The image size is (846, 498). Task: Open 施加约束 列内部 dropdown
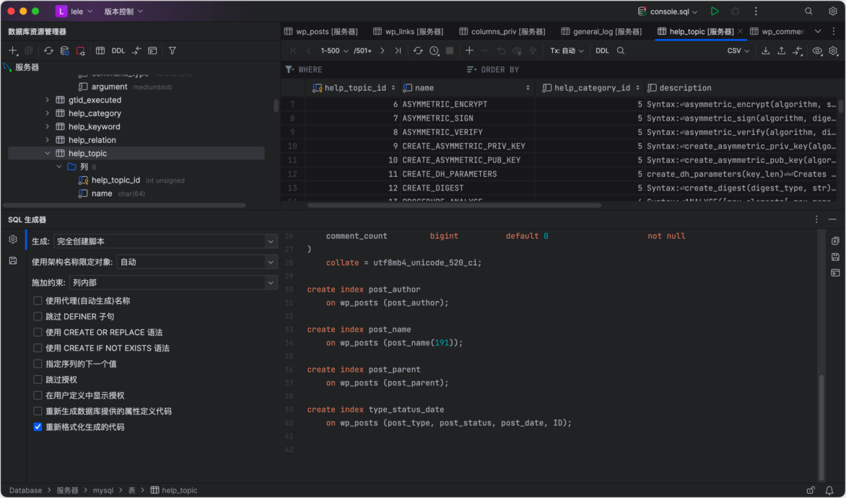click(x=173, y=283)
